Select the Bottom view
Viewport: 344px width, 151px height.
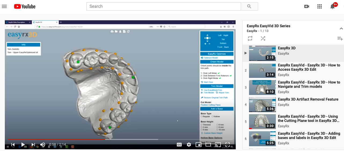[x=223, y=43]
